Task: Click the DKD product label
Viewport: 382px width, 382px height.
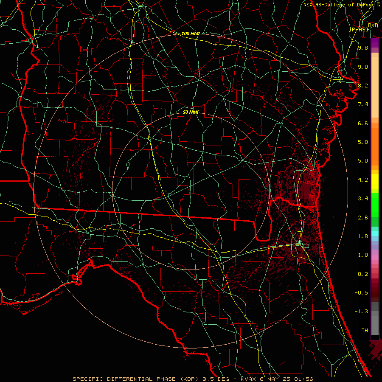Action: click(373, 25)
